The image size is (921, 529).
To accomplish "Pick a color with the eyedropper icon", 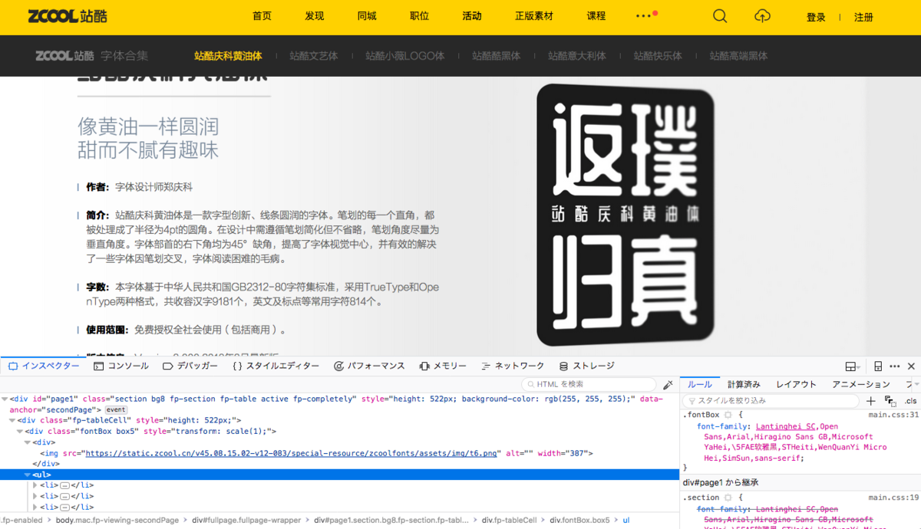I will tap(668, 384).
